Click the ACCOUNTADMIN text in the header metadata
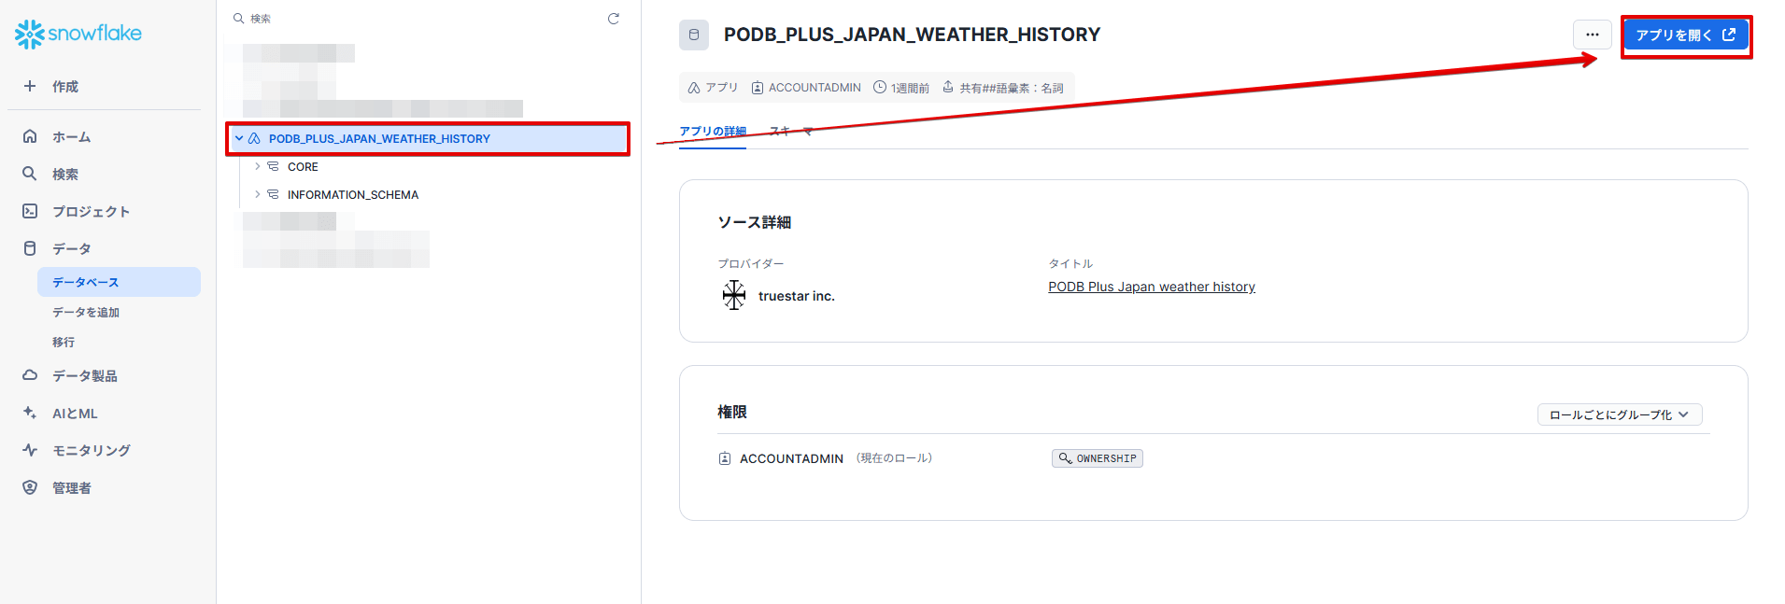The height and width of the screenshot is (604, 1785). coord(815,88)
